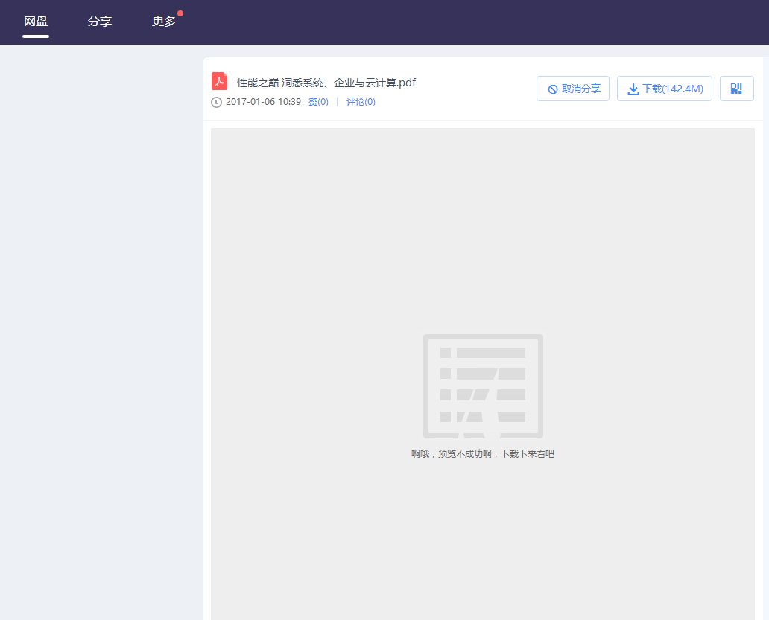This screenshot has width=769, height=620.
Task: Click the clock icon beside the upload date
Action: [x=216, y=102]
